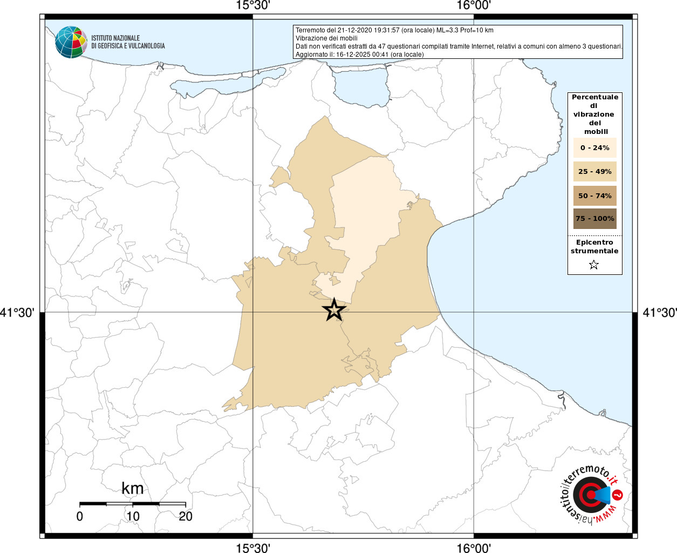
Task: Select the 25 - 49% legend swatch
Action: pos(594,172)
